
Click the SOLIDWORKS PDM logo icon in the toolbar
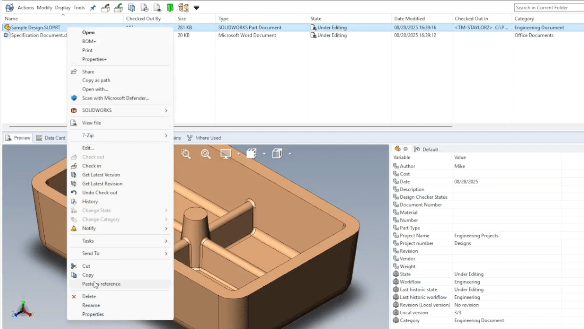click(9, 7)
